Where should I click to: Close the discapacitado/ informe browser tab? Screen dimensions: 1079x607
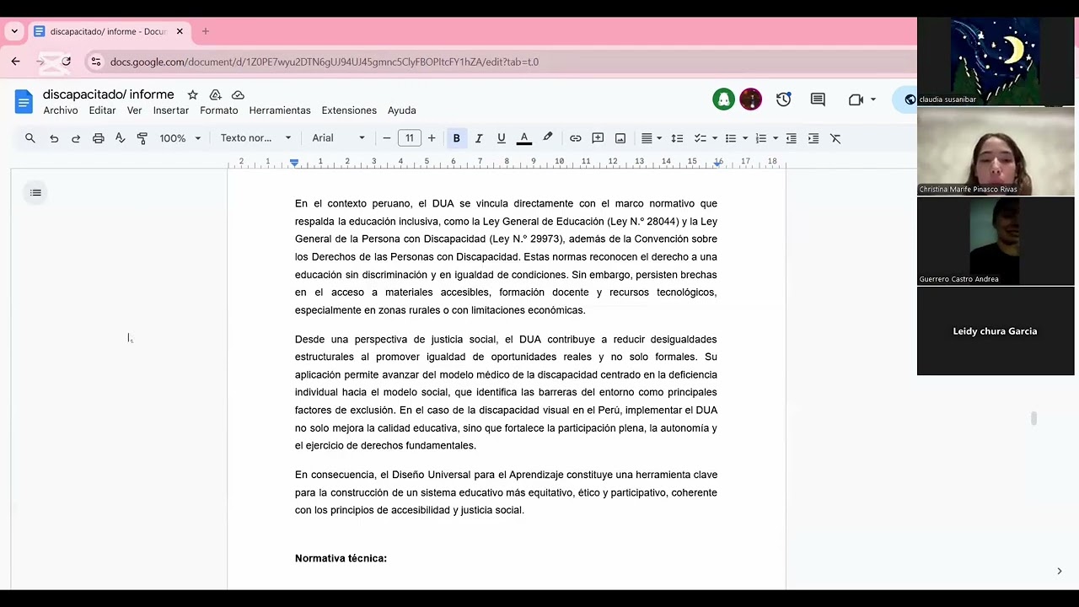point(180,31)
